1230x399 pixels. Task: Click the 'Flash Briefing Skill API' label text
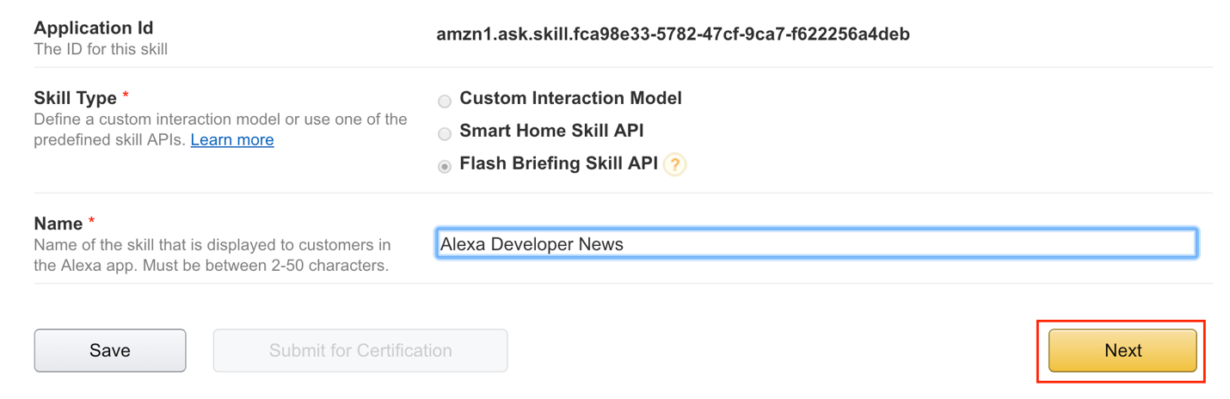click(x=558, y=163)
